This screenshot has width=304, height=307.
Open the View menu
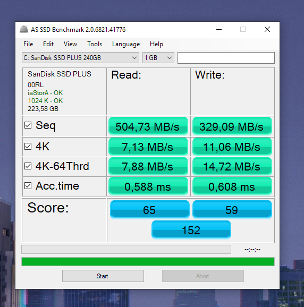[70, 44]
